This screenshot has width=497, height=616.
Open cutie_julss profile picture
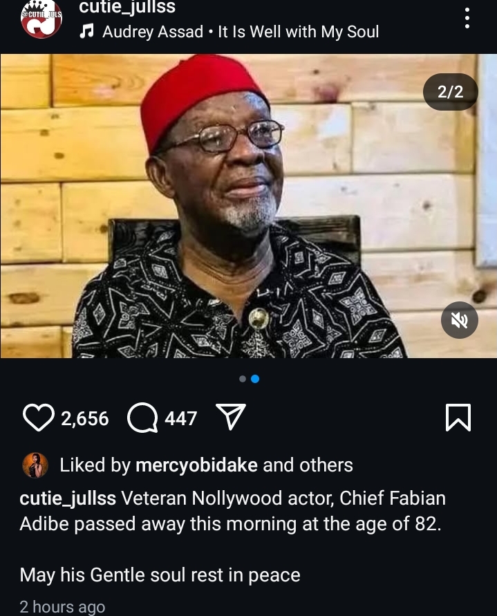point(41,19)
